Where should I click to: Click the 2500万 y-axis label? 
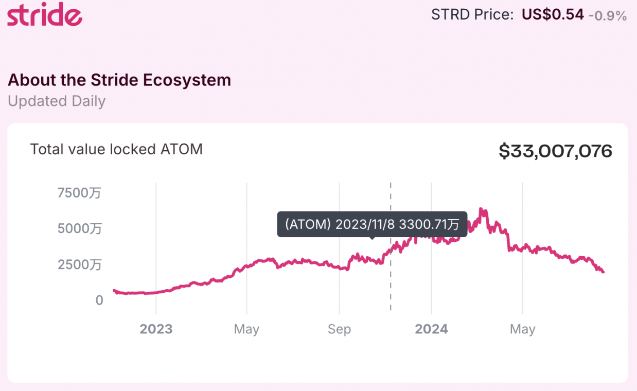click(79, 264)
